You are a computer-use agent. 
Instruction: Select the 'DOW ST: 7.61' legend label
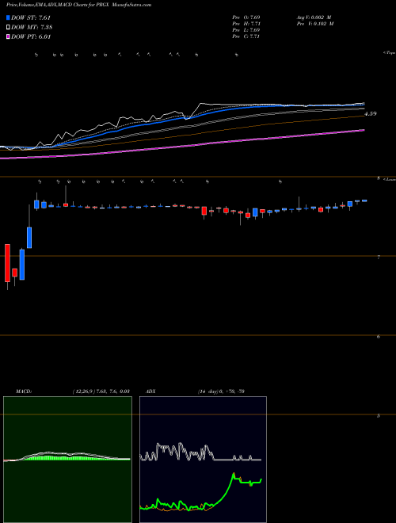(x=31, y=17)
